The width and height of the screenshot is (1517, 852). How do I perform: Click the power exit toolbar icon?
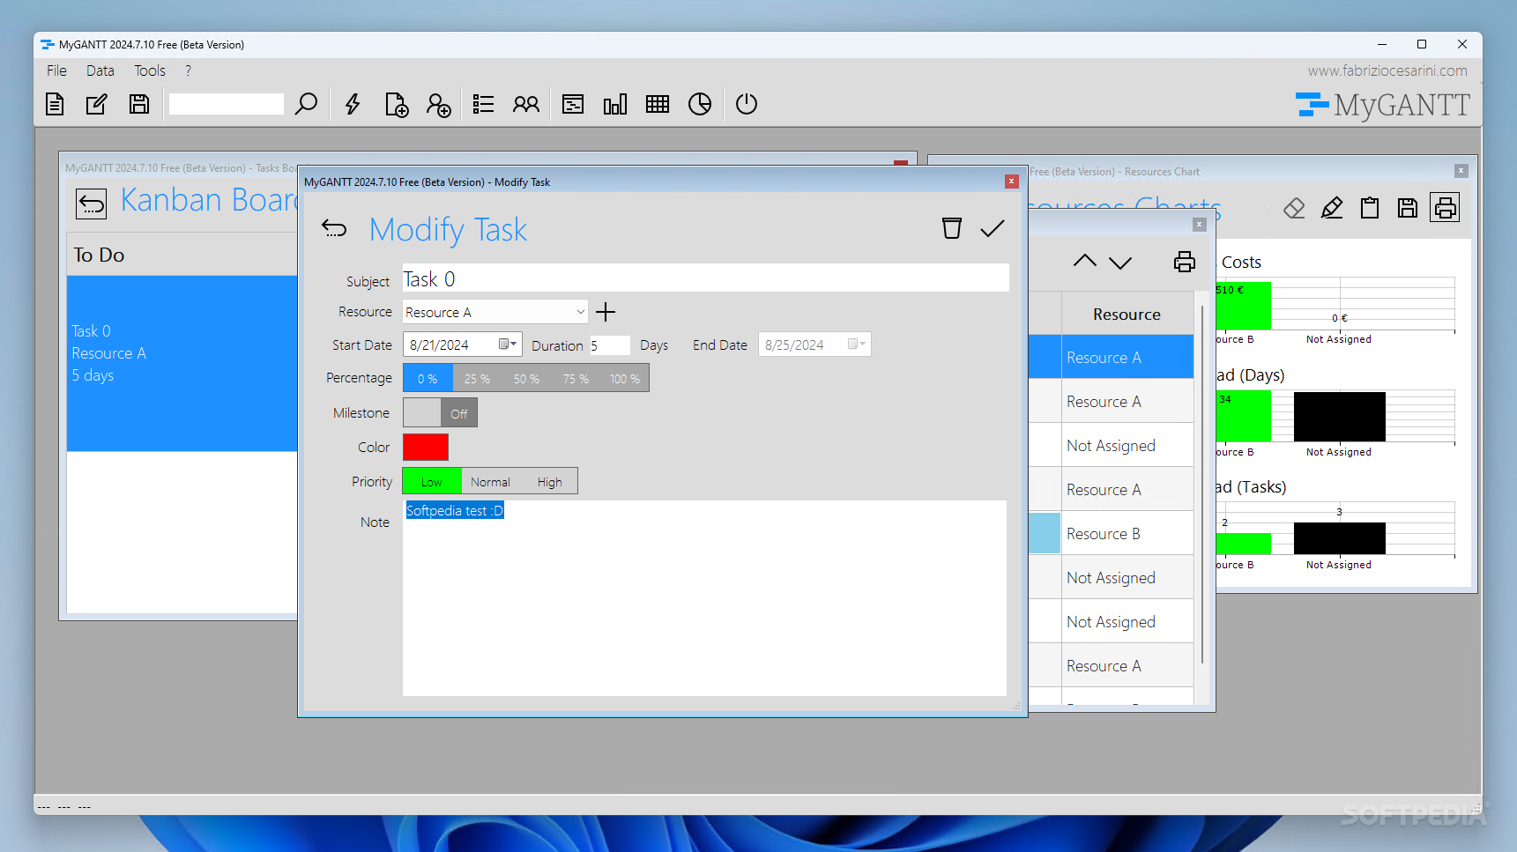coord(747,104)
